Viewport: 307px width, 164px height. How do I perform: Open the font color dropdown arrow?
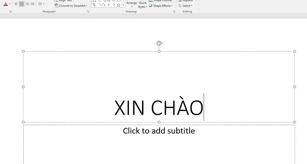tap(10, 4)
